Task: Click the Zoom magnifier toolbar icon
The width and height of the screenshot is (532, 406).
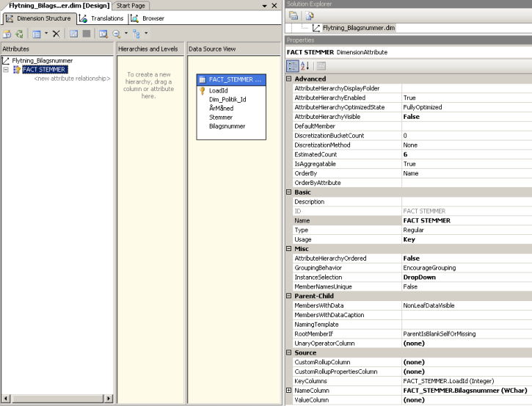Action: pos(117,34)
